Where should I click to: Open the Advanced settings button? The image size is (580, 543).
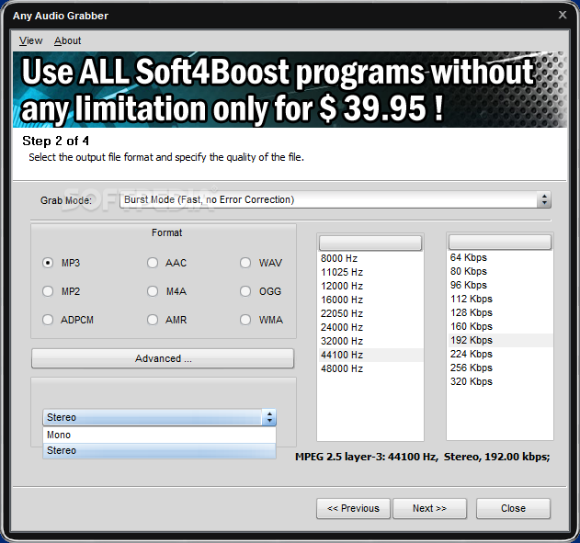(163, 358)
